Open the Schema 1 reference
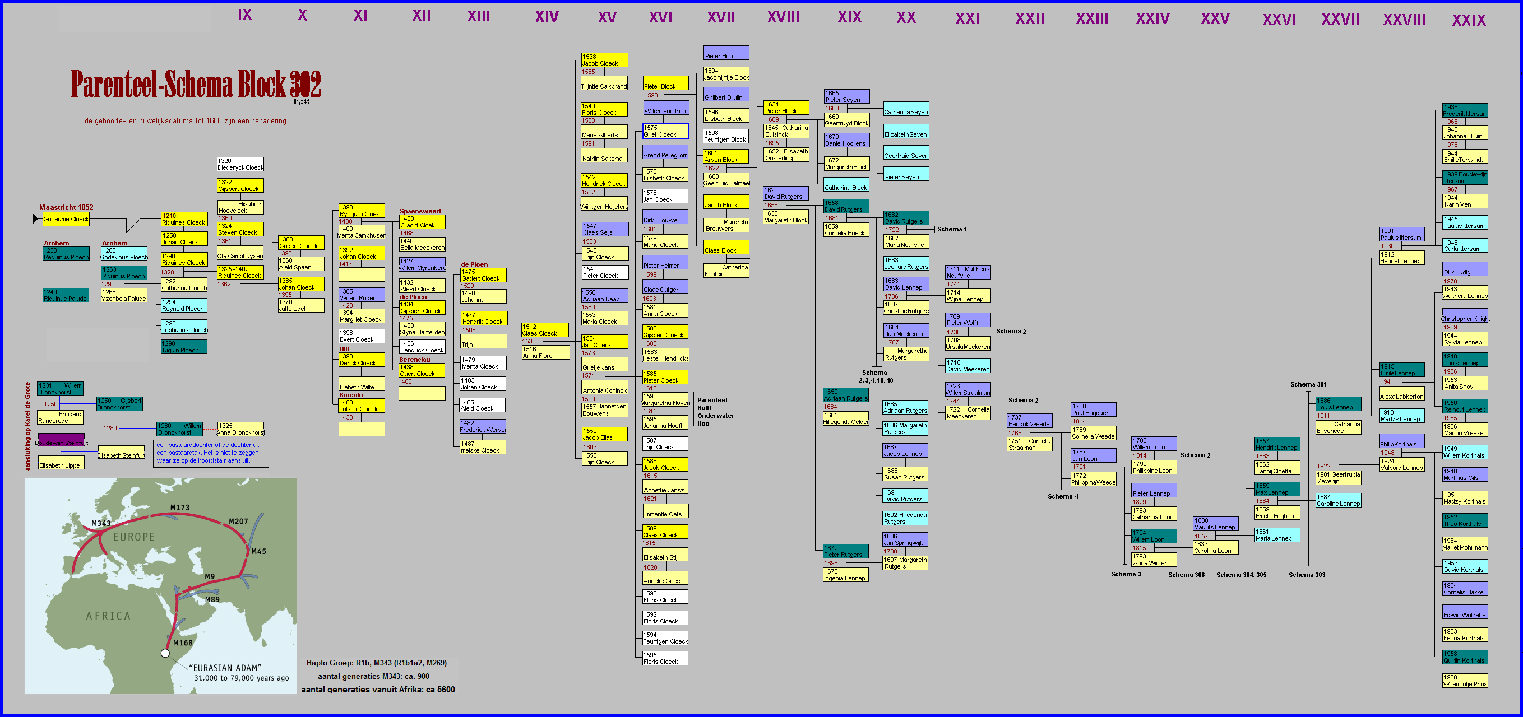Image resolution: width=1523 pixels, height=717 pixels. (x=951, y=229)
